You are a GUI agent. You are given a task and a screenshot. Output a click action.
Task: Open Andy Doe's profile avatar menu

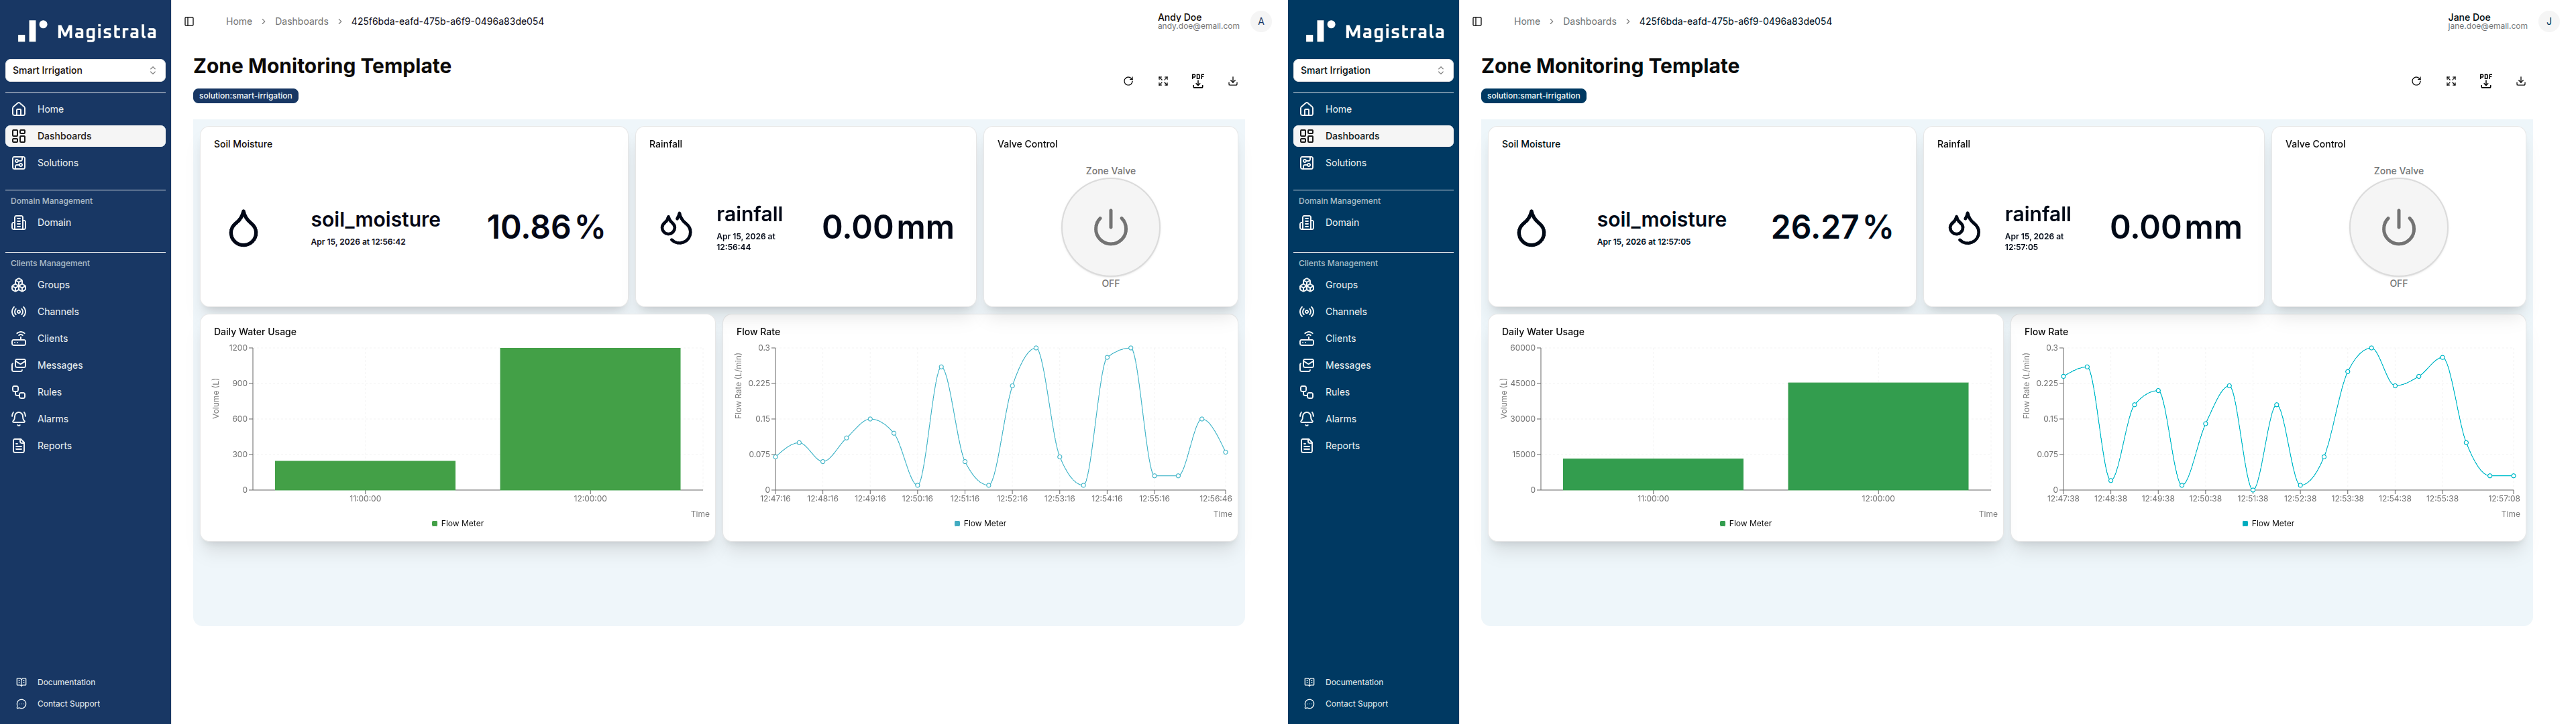[1260, 20]
